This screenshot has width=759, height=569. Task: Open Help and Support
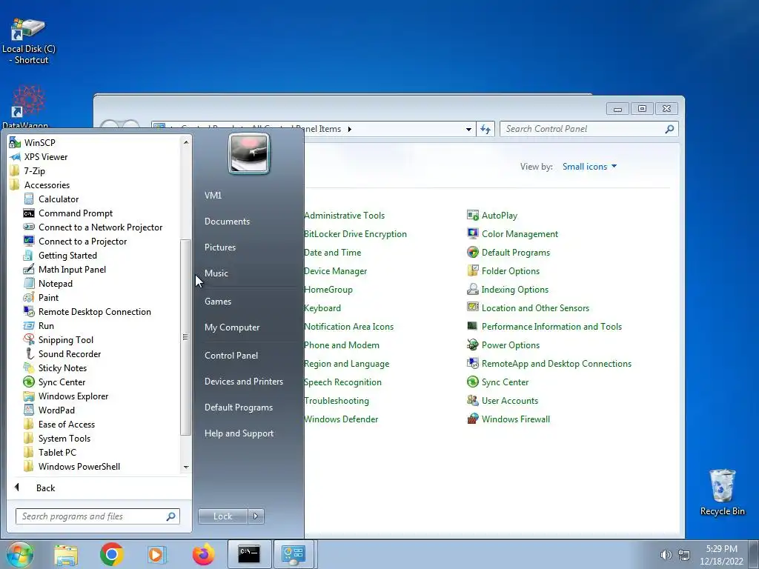click(x=239, y=433)
